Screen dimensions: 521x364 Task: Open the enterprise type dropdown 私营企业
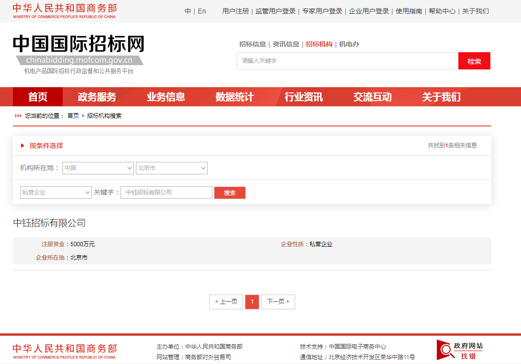click(56, 193)
